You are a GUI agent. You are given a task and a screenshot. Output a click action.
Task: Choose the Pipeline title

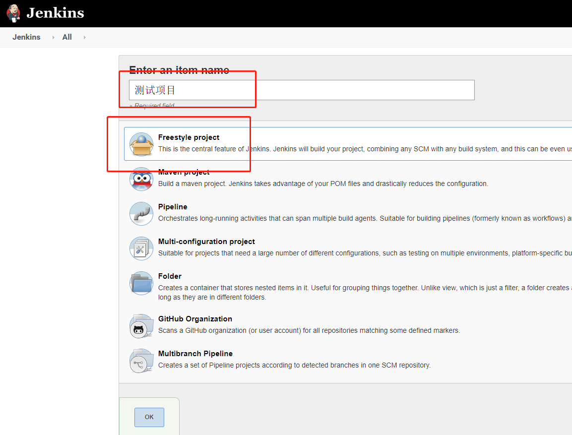coord(173,207)
